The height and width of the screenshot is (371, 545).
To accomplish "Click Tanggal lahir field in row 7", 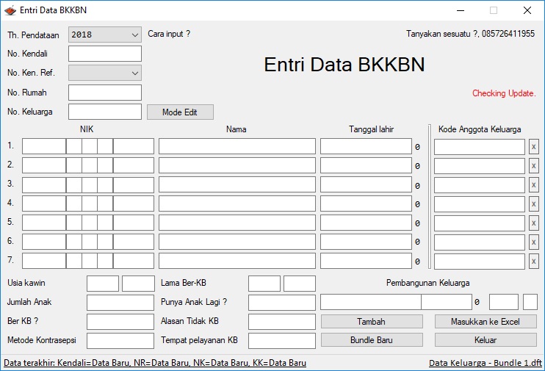I will [x=366, y=261].
